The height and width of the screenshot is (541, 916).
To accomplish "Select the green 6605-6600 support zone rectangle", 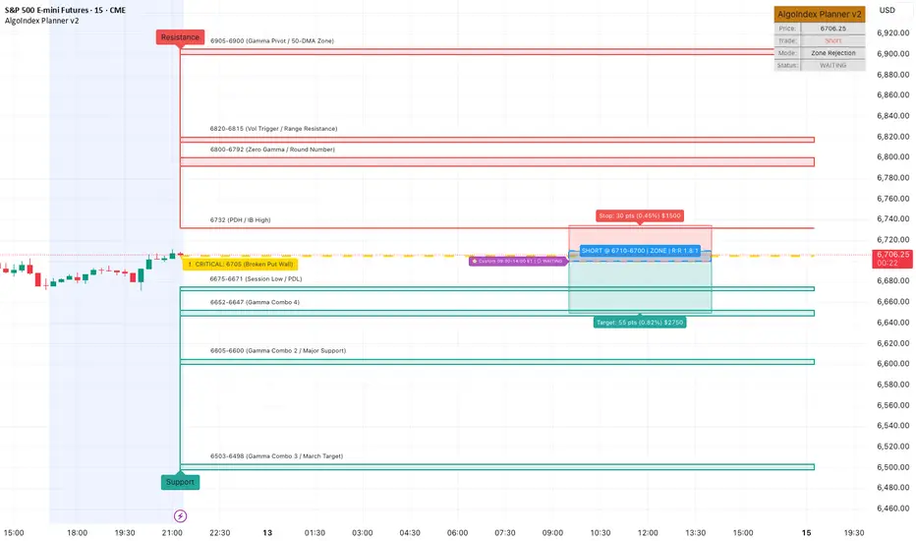I will click(497, 362).
